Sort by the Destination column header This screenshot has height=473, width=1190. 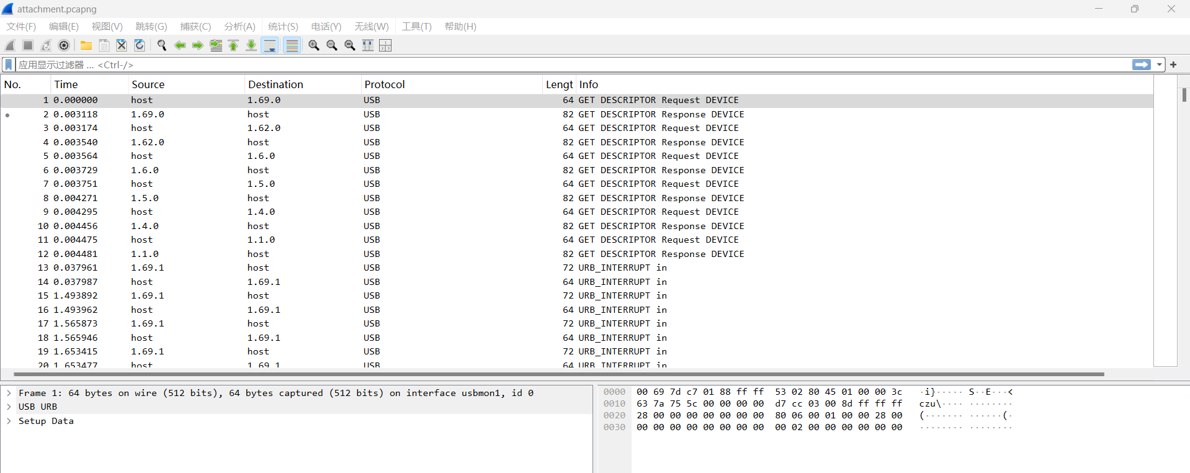tap(303, 84)
